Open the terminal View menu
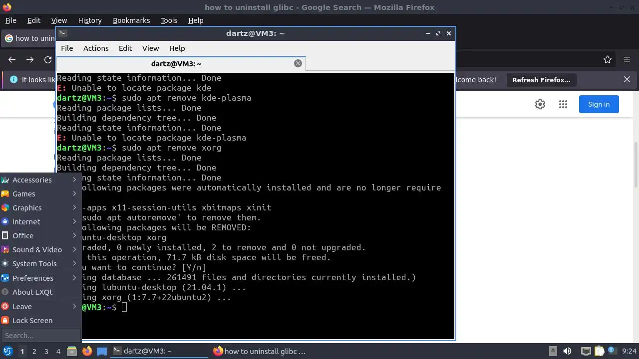This screenshot has width=639, height=359. click(x=150, y=48)
